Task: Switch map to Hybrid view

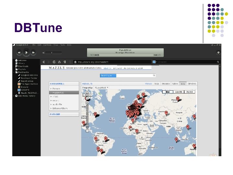Action: pyautogui.click(x=190, y=92)
